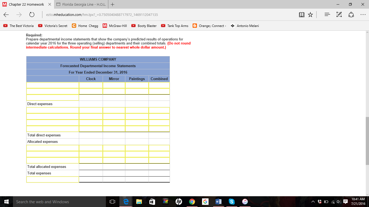
Task: Open File Explorer from the taskbar
Action: (x=139, y=201)
